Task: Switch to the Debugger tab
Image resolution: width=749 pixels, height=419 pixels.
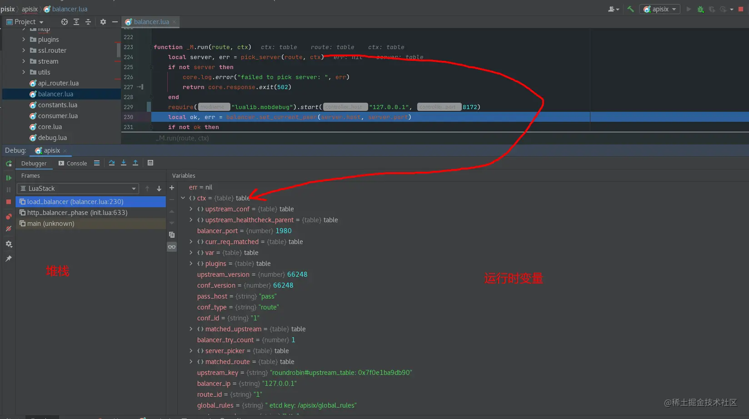Action: (34, 163)
